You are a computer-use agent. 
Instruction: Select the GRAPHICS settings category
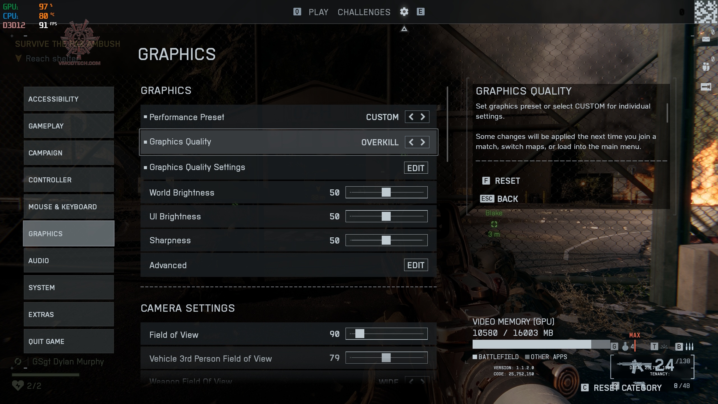tap(69, 233)
